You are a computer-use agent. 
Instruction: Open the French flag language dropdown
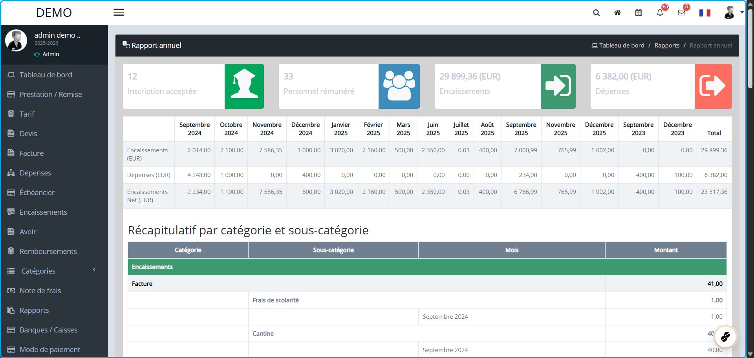pos(705,13)
